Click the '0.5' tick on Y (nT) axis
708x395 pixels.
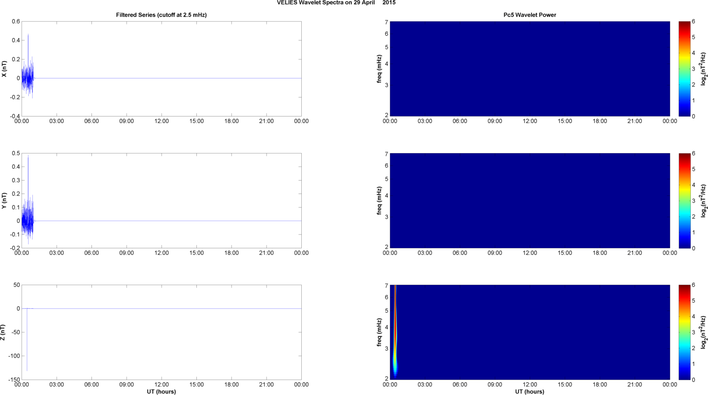click(x=16, y=153)
